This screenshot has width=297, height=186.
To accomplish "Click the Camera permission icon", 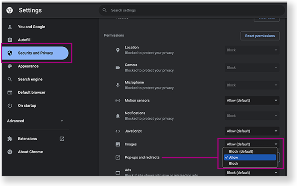I will [118, 68].
